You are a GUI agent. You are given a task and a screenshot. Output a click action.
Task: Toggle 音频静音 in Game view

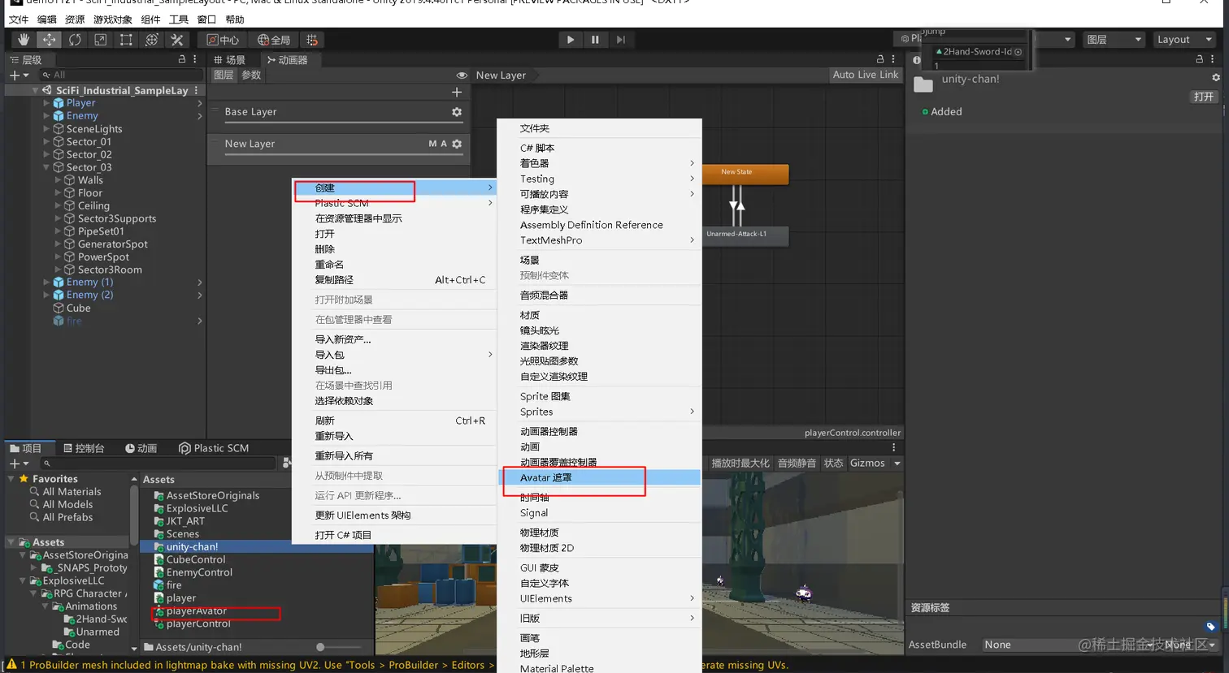pyautogui.click(x=797, y=463)
